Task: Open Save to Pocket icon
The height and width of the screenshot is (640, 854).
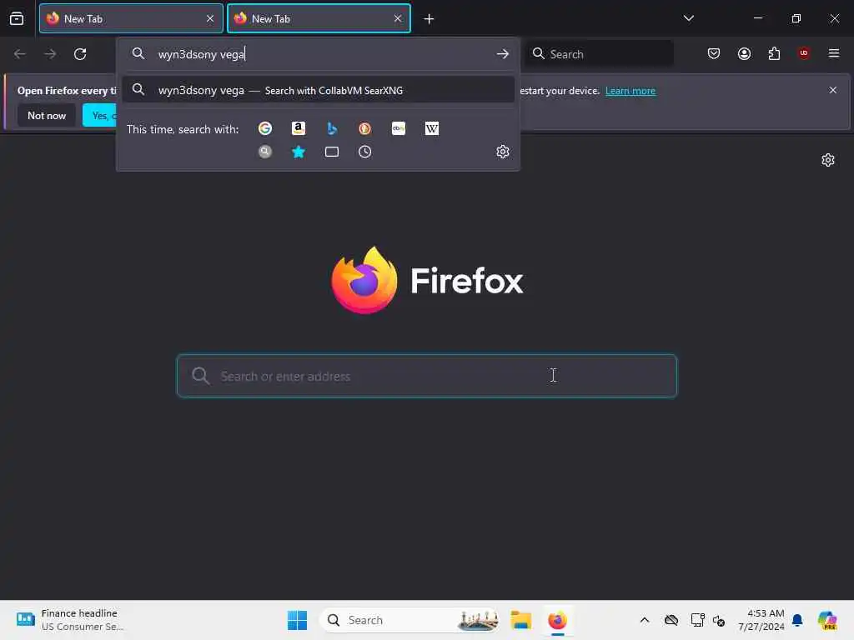Action: pyautogui.click(x=714, y=53)
